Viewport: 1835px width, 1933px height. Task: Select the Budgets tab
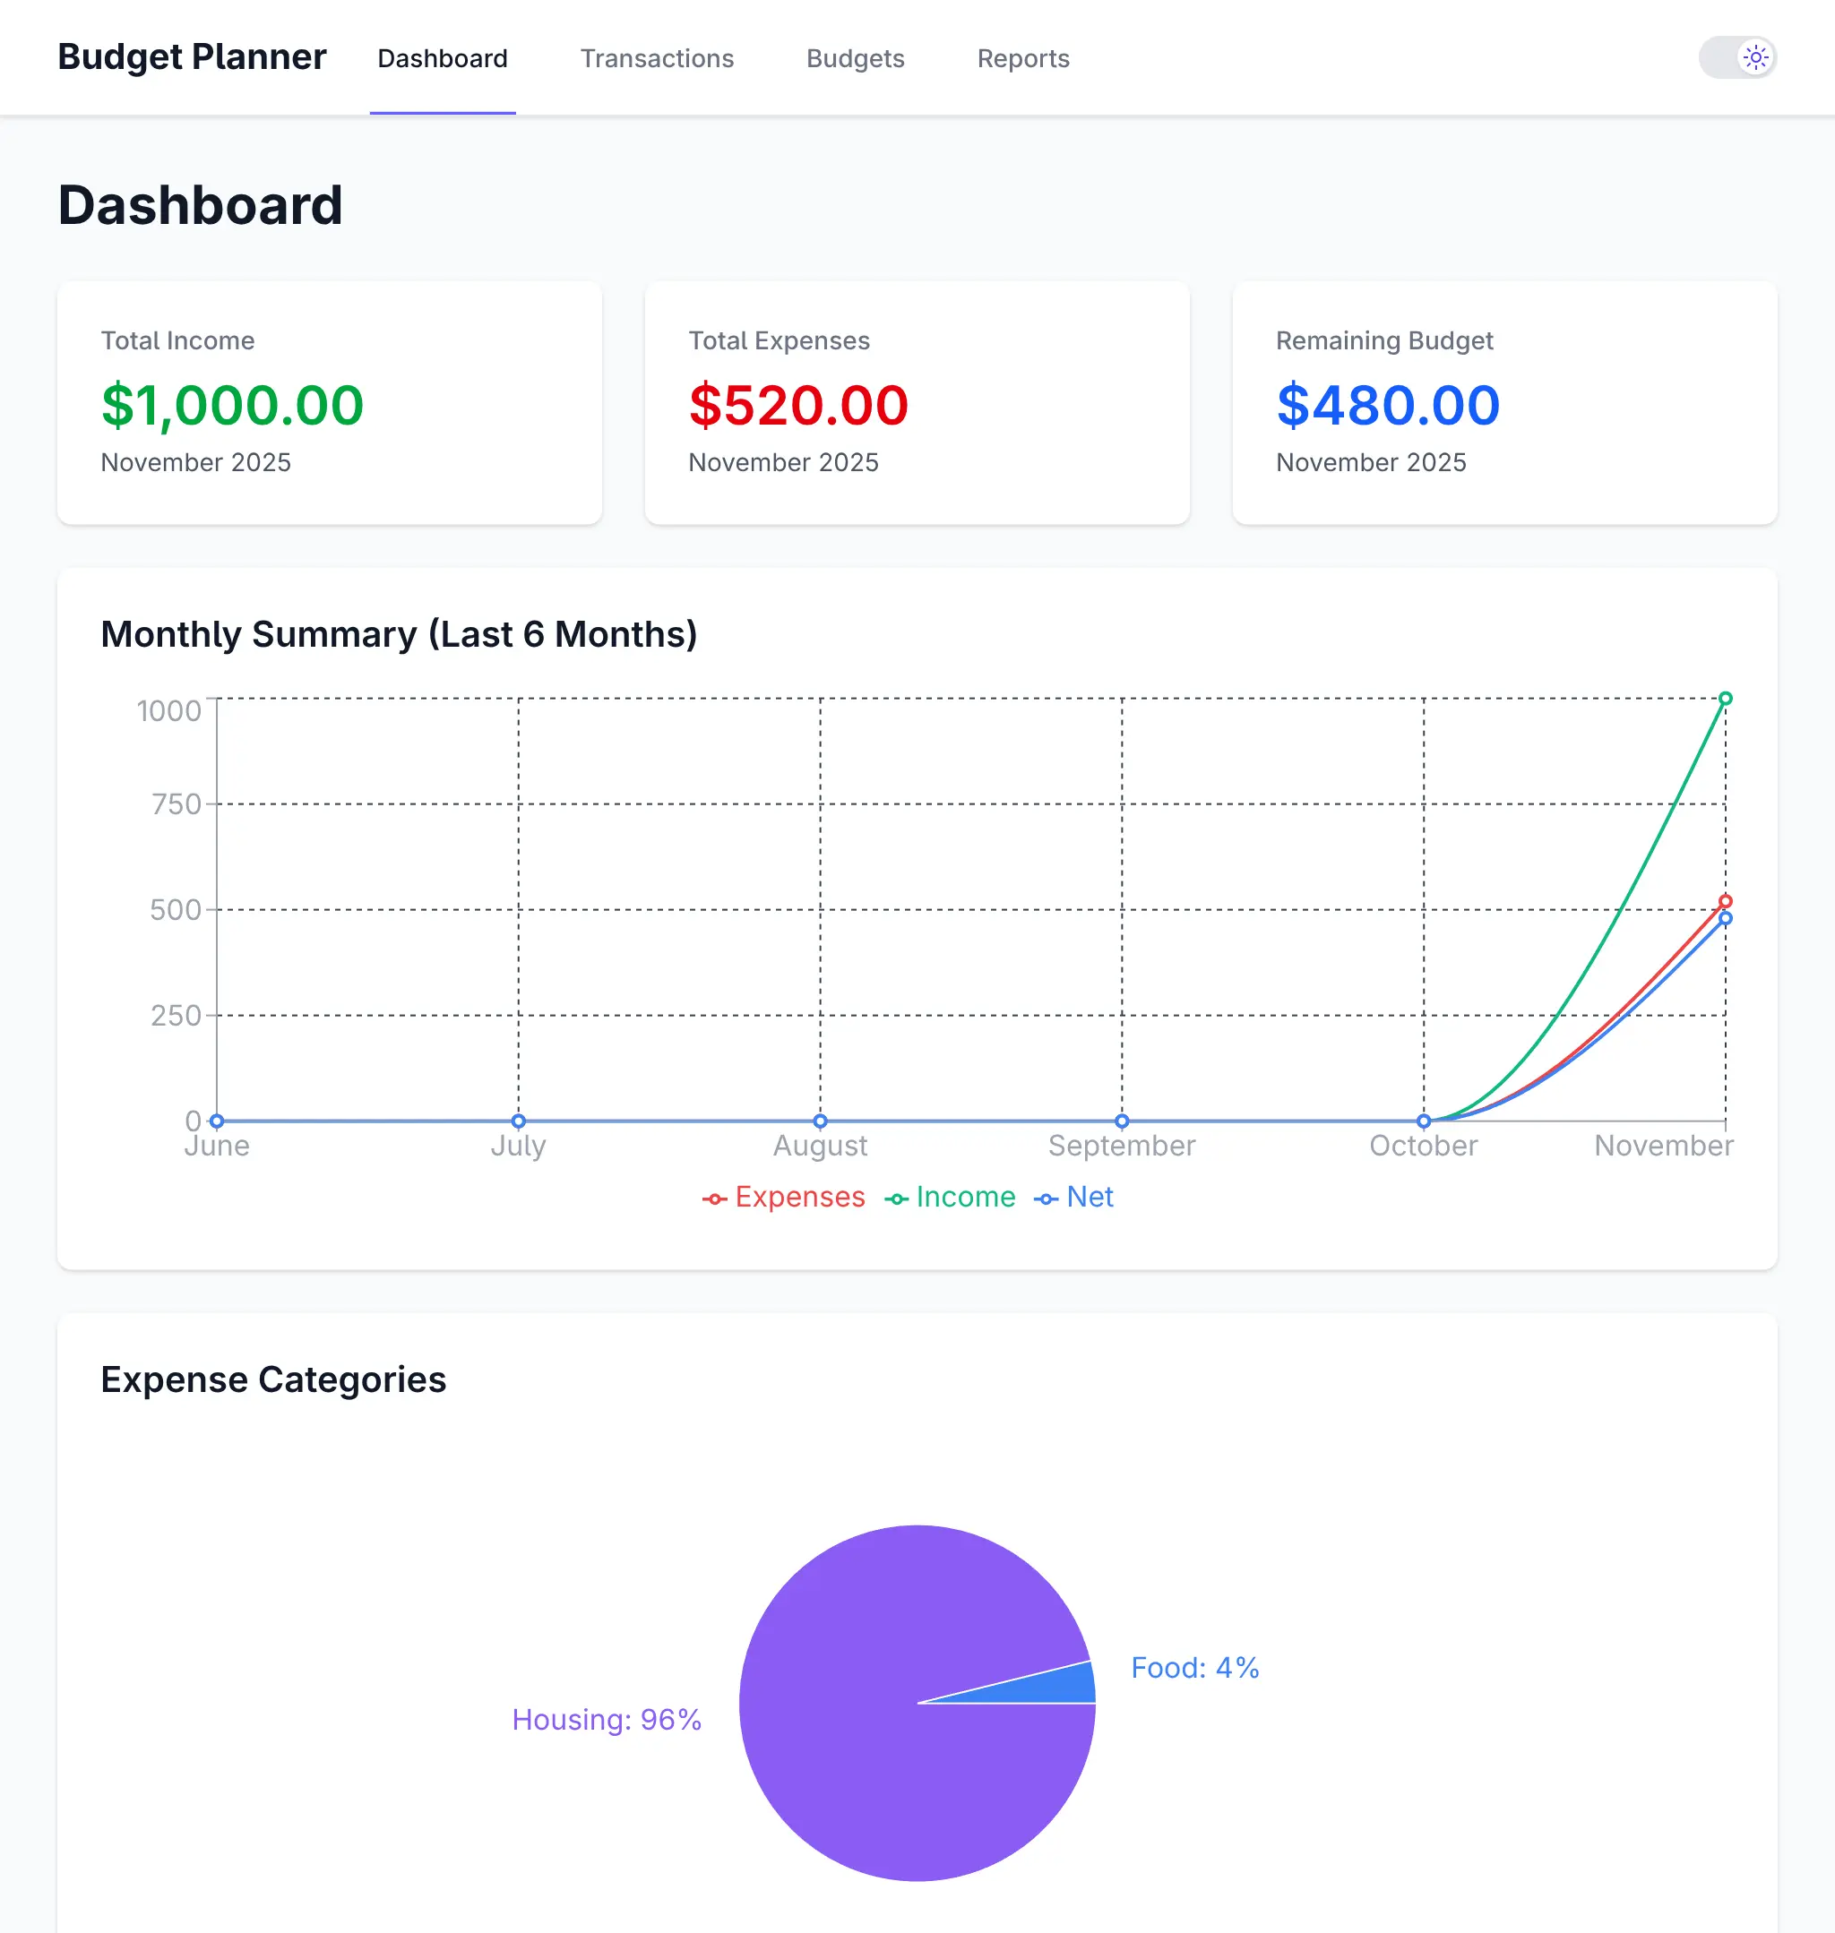point(855,57)
